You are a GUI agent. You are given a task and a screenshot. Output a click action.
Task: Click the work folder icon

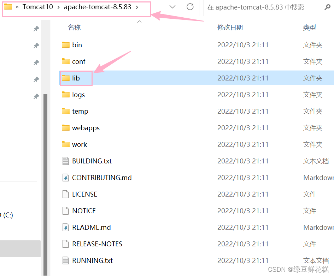66,144
